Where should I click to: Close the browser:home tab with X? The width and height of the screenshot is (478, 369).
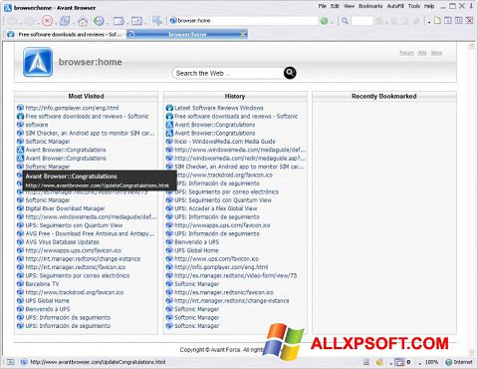pos(243,34)
